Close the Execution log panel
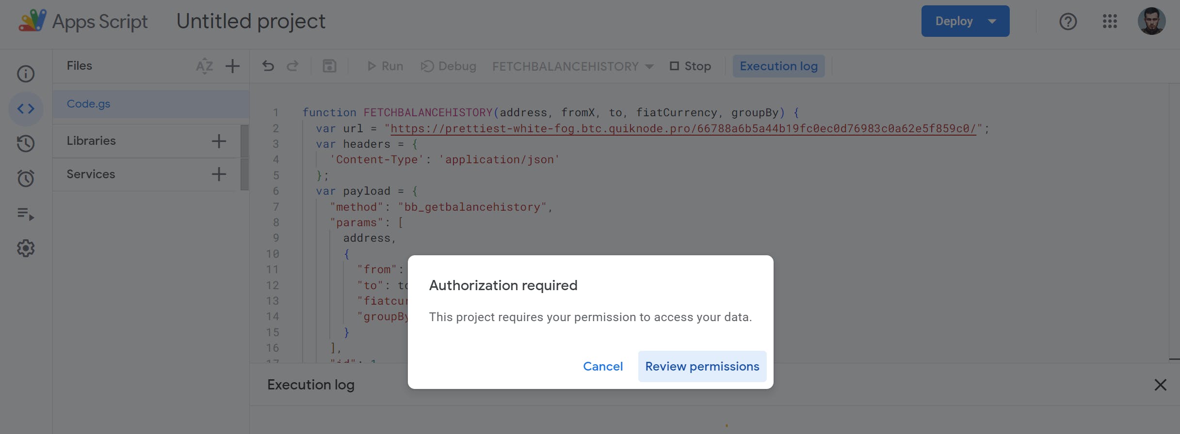This screenshot has height=434, width=1180. tap(1160, 385)
